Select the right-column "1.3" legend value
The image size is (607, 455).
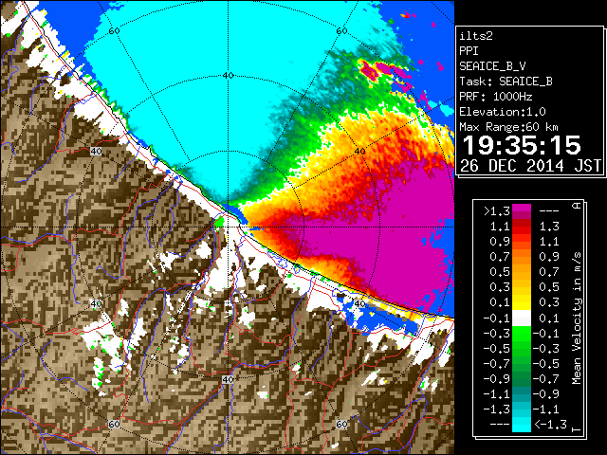click(549, 227)
